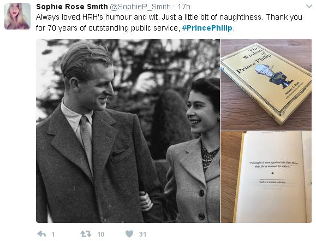
Task: Click the reply count showing 1
Action: [53, 234]
